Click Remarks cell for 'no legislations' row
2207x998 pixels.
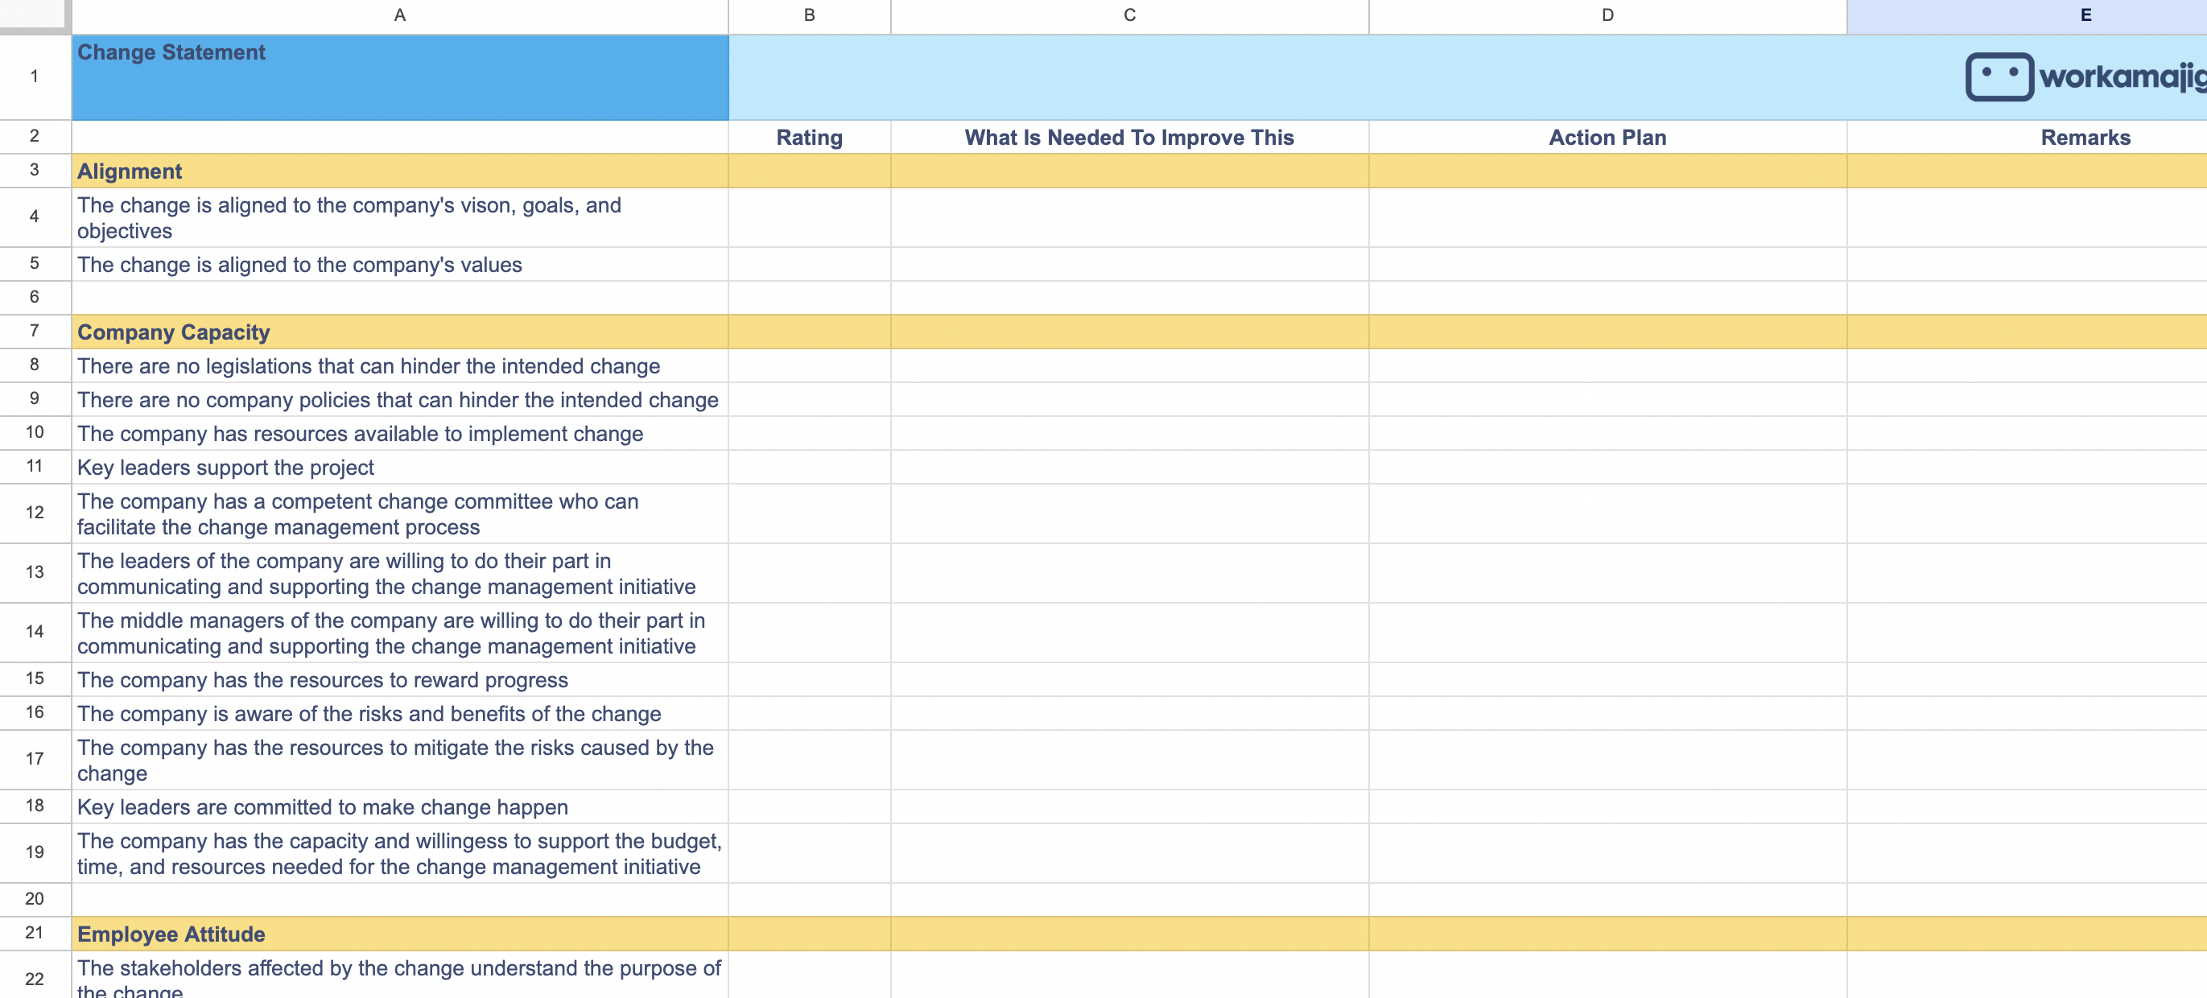coord(2027,365)
